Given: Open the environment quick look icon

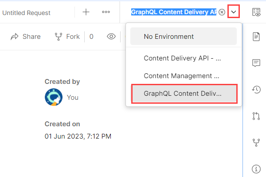Looking at the screenshot, I should coord(256,12).
